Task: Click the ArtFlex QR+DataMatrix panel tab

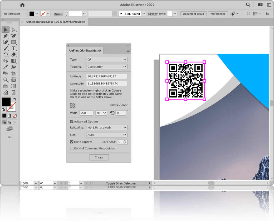Action: click(85, 51)
